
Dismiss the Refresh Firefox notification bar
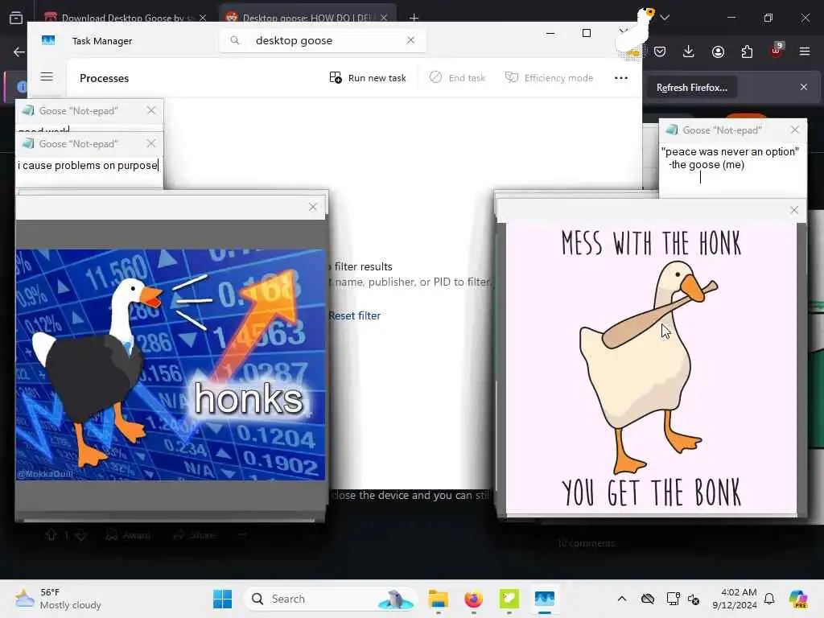(x=804, y=87)
